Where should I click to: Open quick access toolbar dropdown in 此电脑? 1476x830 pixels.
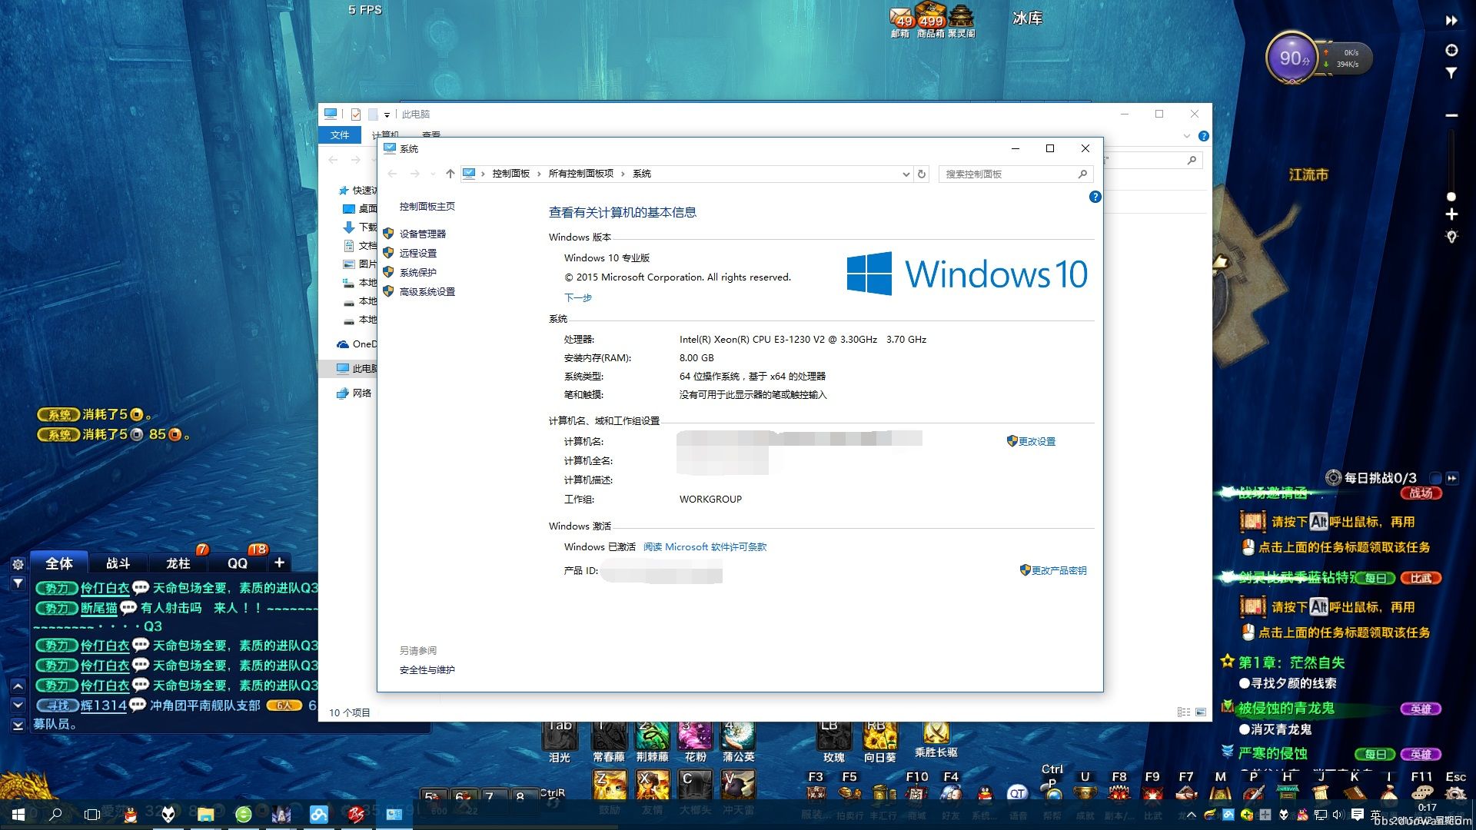pyautogui.click(x=387, y=115)
